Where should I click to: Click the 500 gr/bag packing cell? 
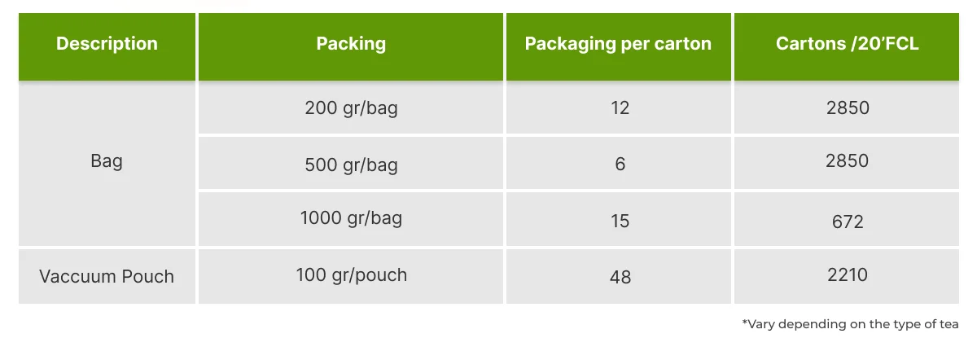coord(351,165)
